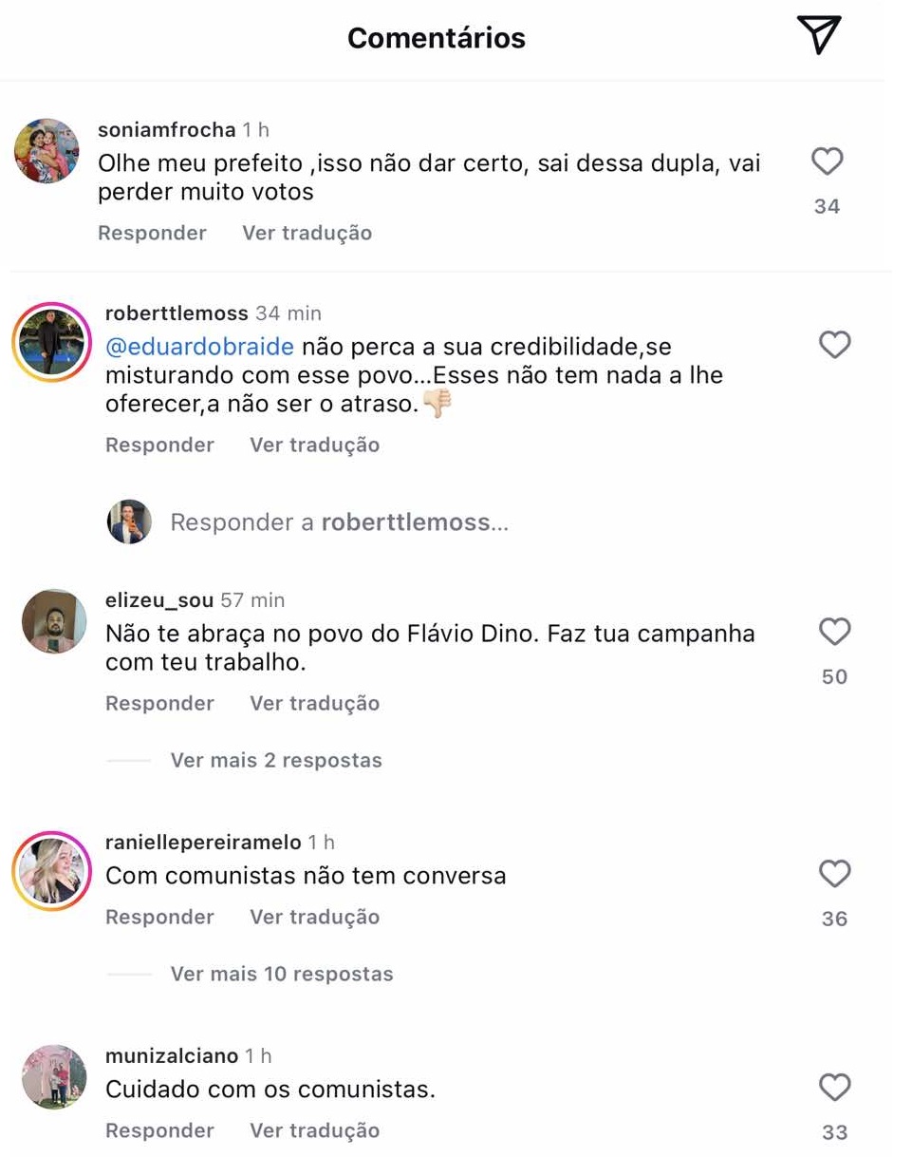Expand "Ver mais 2 respostas"

coord(276,760)
